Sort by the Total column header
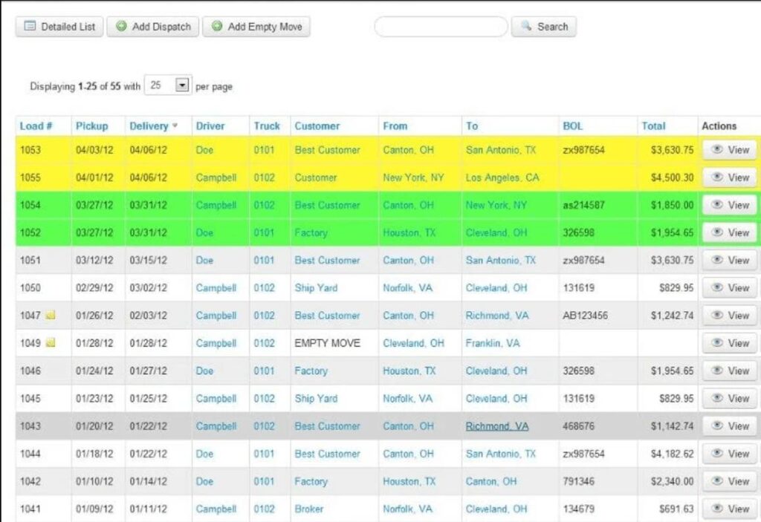This screenshot has width=761, height=522. pyautogui.click(x=654, y=126)
